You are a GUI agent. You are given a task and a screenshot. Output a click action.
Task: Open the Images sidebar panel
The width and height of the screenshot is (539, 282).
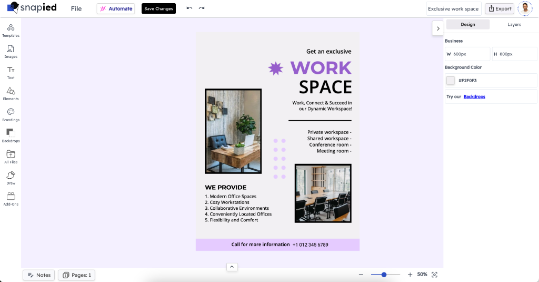(x=11, y=51)
